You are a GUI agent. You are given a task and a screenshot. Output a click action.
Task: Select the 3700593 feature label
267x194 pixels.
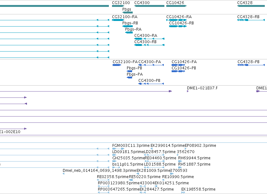pos(179,171)
